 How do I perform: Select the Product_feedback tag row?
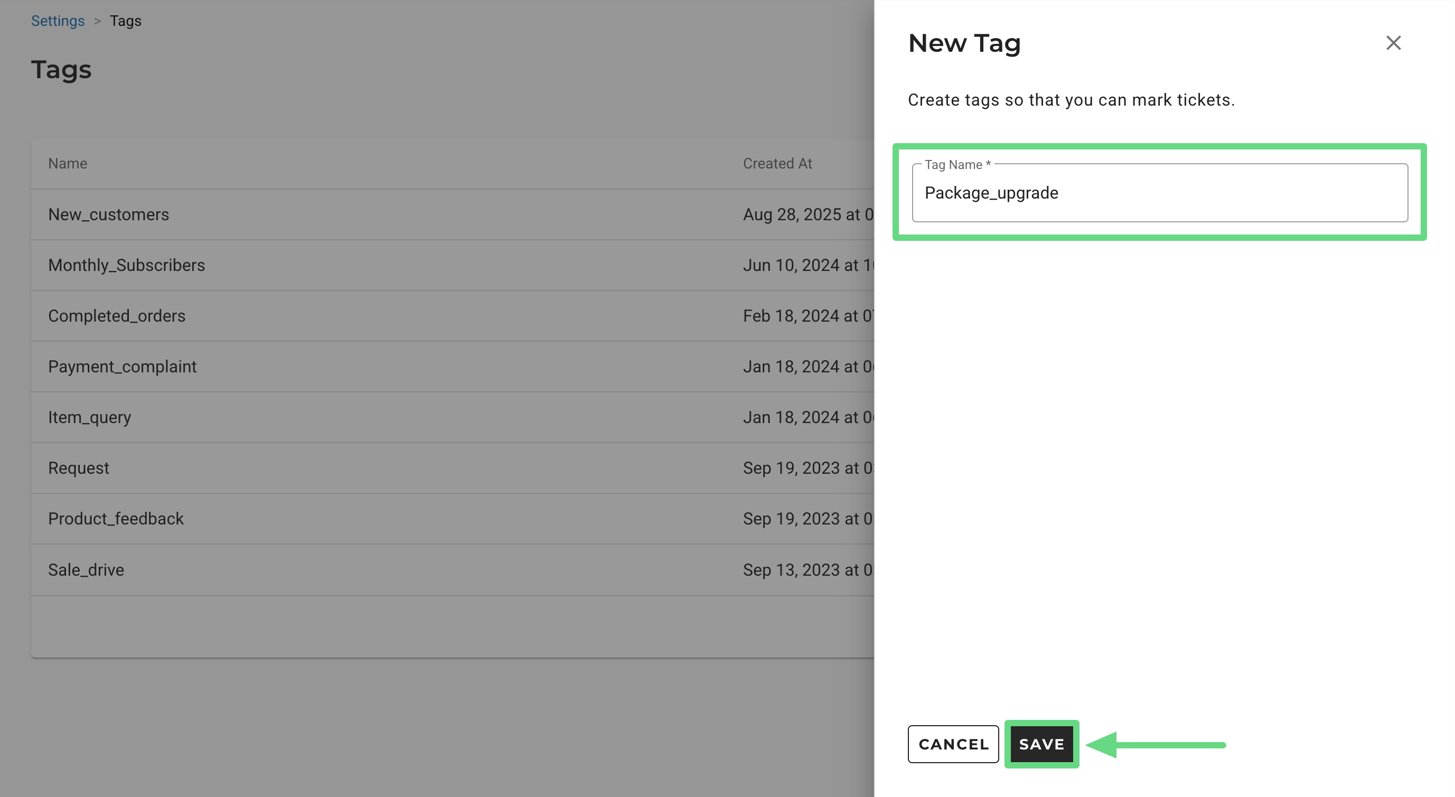coord(116,519)
